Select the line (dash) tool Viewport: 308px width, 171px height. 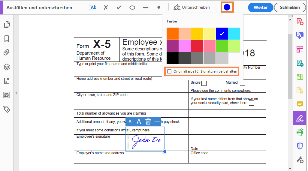click(x=146, y=8)
